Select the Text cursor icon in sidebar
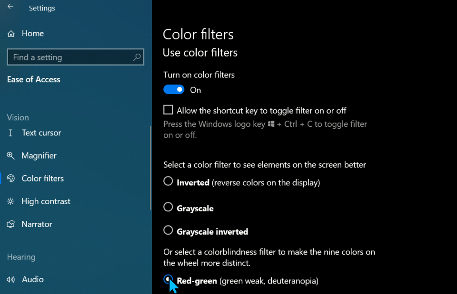Image resolution: width=457 pixels, height=294 pixels. tap(10, 133)
